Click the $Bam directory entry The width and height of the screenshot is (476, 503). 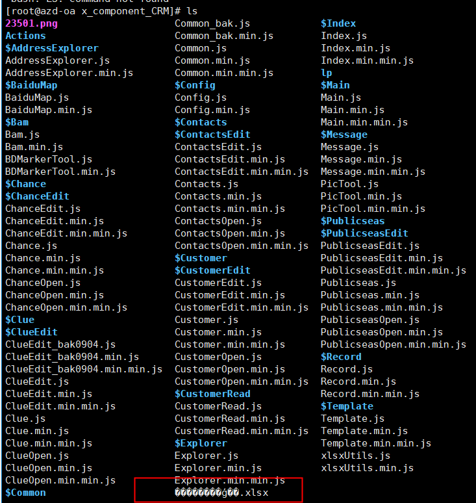click(17, 122)
